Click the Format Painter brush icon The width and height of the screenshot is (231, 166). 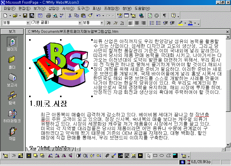90,16
